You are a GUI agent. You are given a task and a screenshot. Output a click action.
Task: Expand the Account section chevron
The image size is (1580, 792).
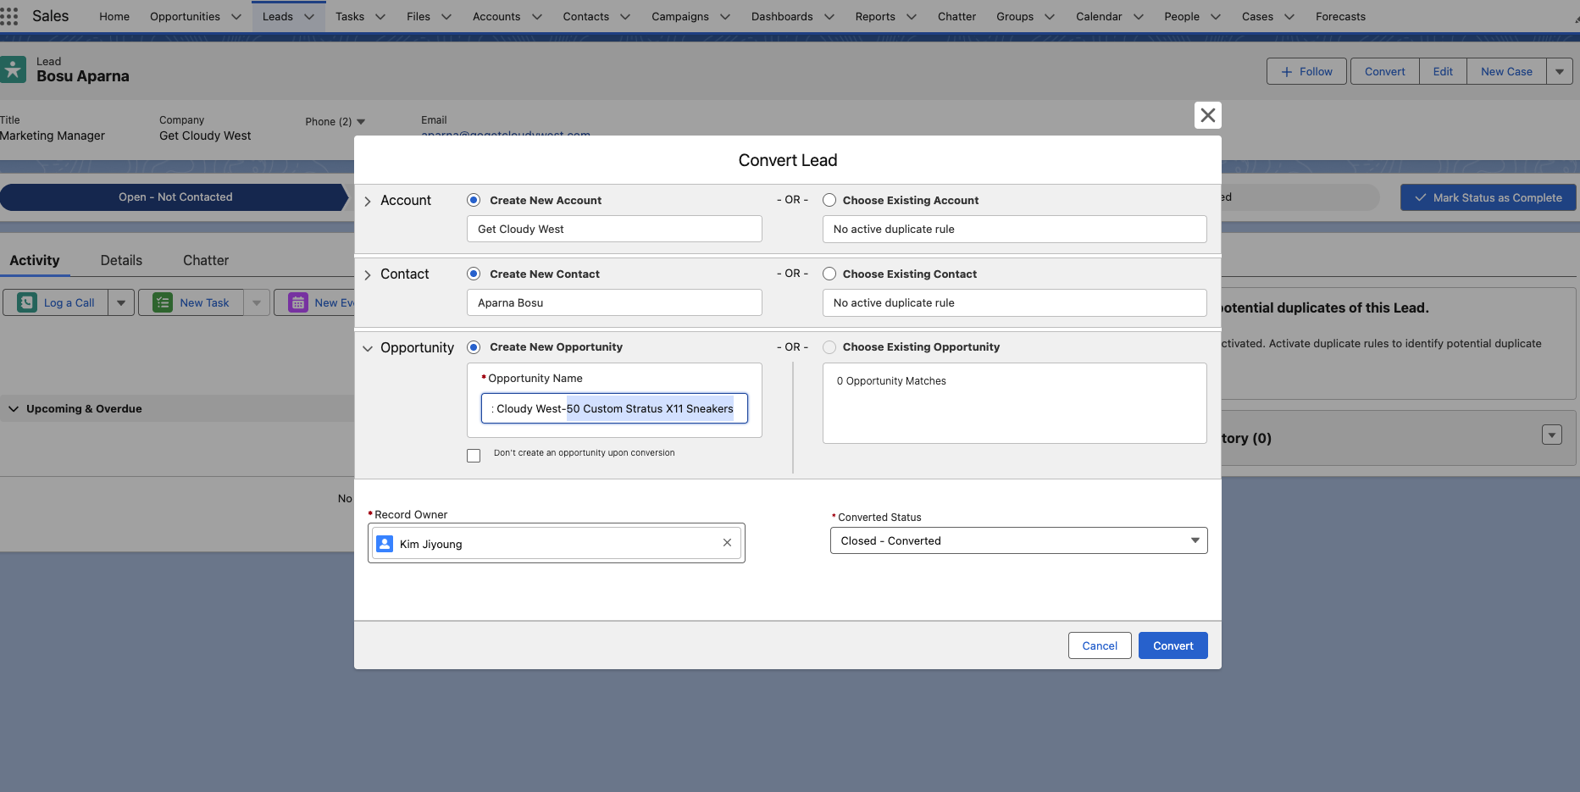click(x=368, y=202)
